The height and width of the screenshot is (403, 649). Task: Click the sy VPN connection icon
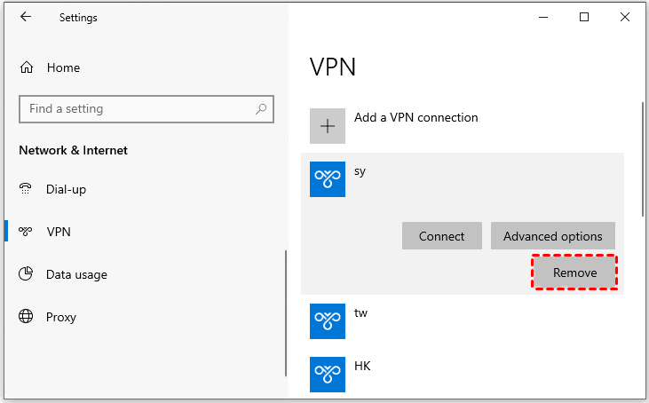click(x=327, y=179)
